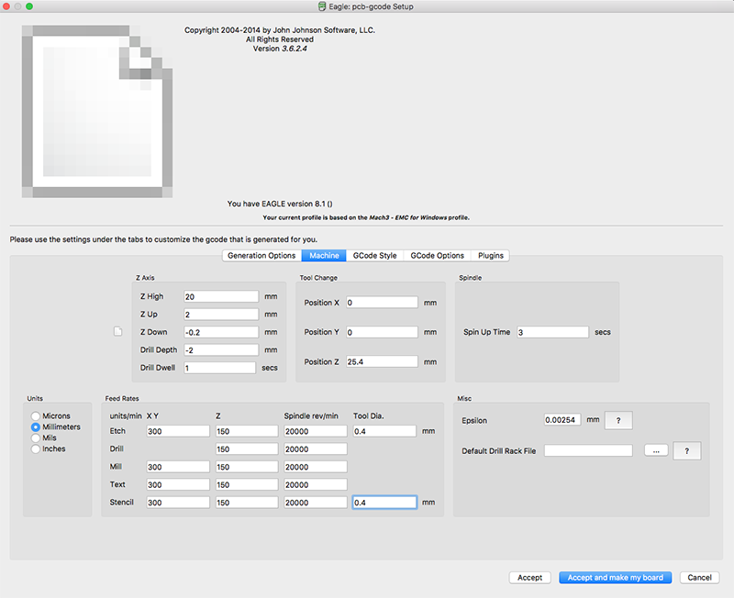This screenshot has height=598, width=734.
Task: Click the Spin Up Time field
Action: pos(553,332)
